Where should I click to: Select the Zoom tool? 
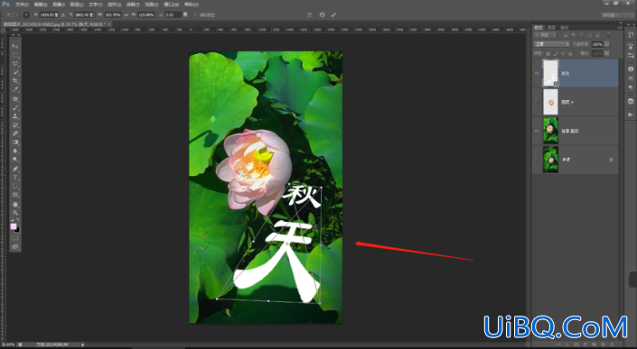(15, 213)
